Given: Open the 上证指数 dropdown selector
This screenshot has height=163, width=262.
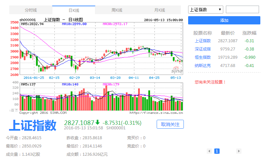Looking at the screenshot, I should 206,10.
